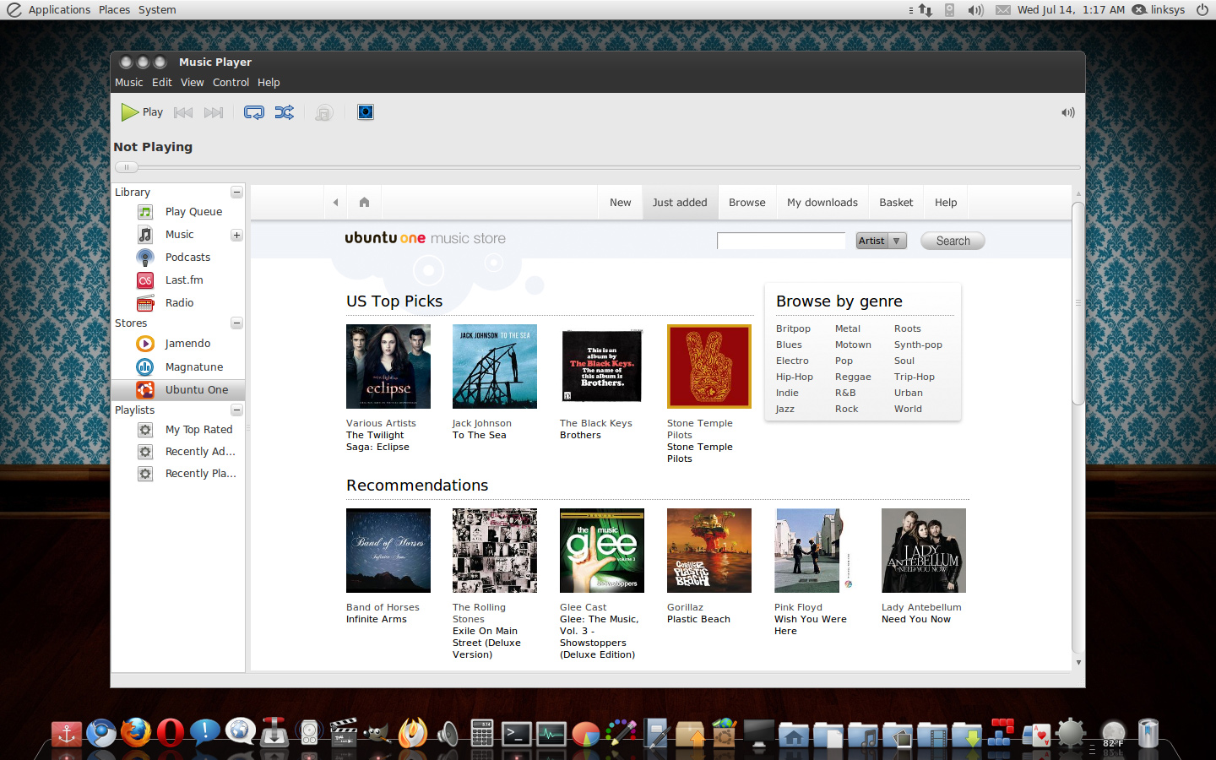1216x760 pixels.
Task: Open the calculator from the dock
Action: point(482,733)
